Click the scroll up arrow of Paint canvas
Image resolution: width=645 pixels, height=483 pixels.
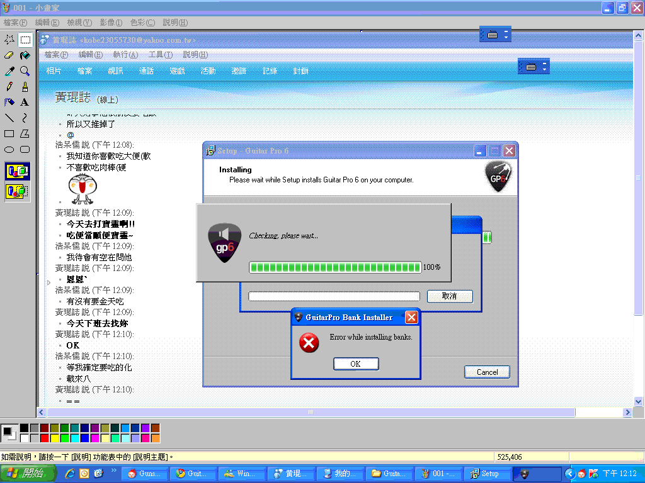[x=638, y=36]
